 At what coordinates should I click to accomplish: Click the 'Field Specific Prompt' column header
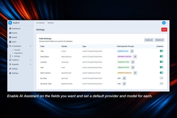[125, 46]
